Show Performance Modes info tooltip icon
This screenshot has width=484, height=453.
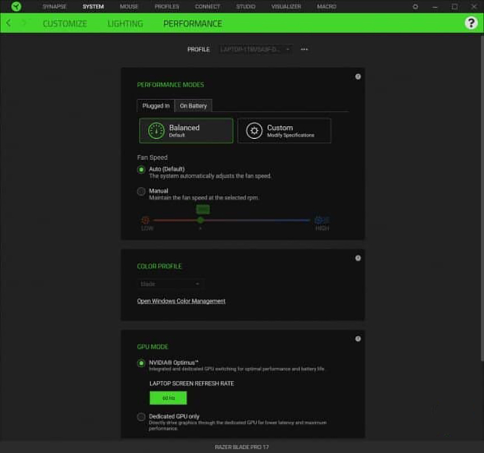pos(358,76)
